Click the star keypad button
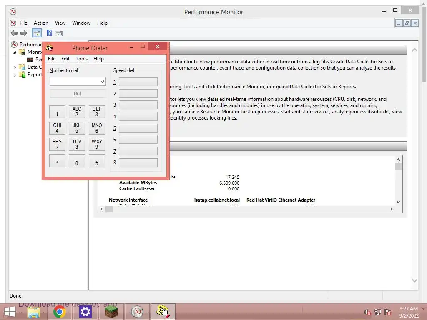Viewport: 427px width, 320px height. [57, 161]
